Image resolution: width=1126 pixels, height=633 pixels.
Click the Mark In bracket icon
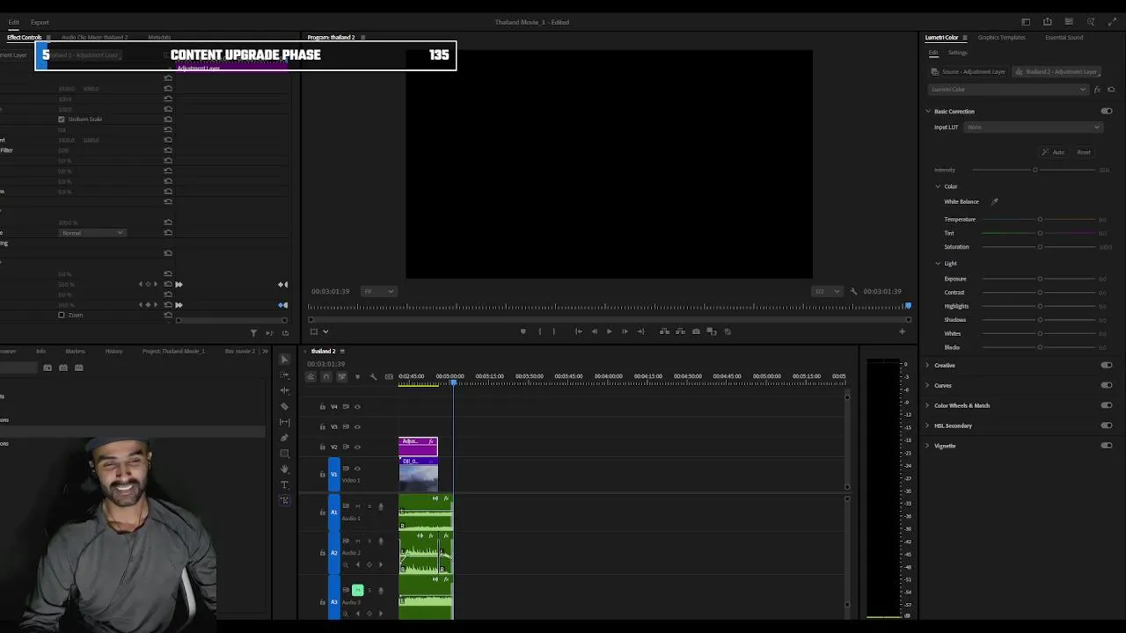[x=539, y=331]
